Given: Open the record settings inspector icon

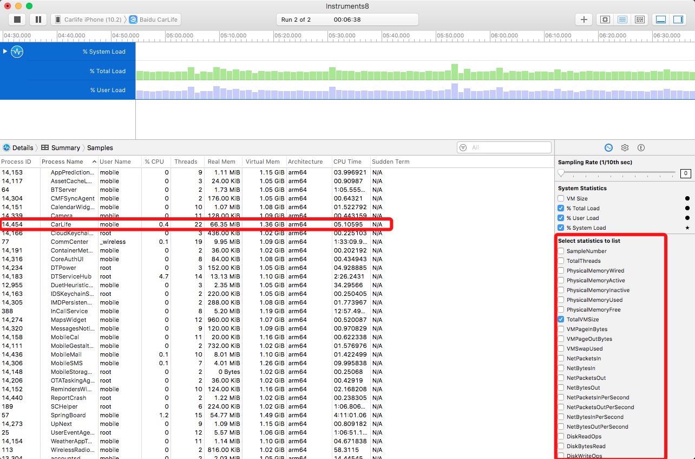Looking at the screenshot, I should [x=608, y=147].
